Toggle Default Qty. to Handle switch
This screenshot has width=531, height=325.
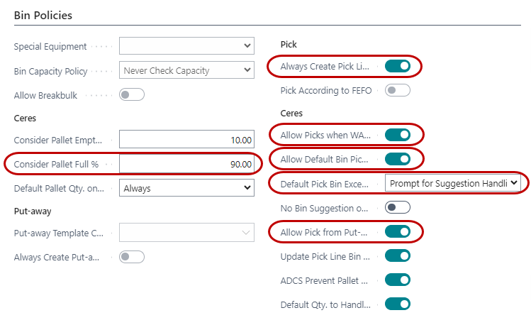coord(397,304)
